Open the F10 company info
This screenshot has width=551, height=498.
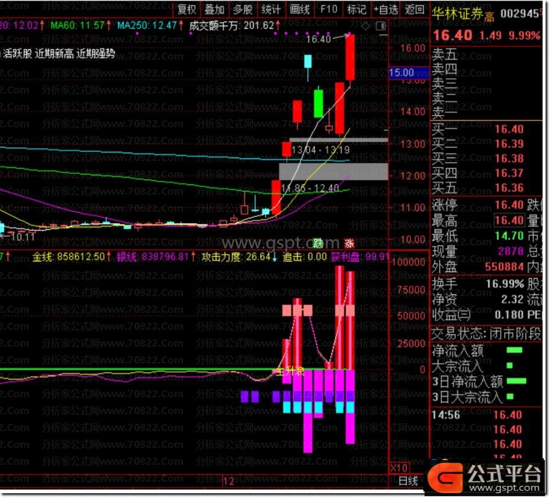click(329, 10)
